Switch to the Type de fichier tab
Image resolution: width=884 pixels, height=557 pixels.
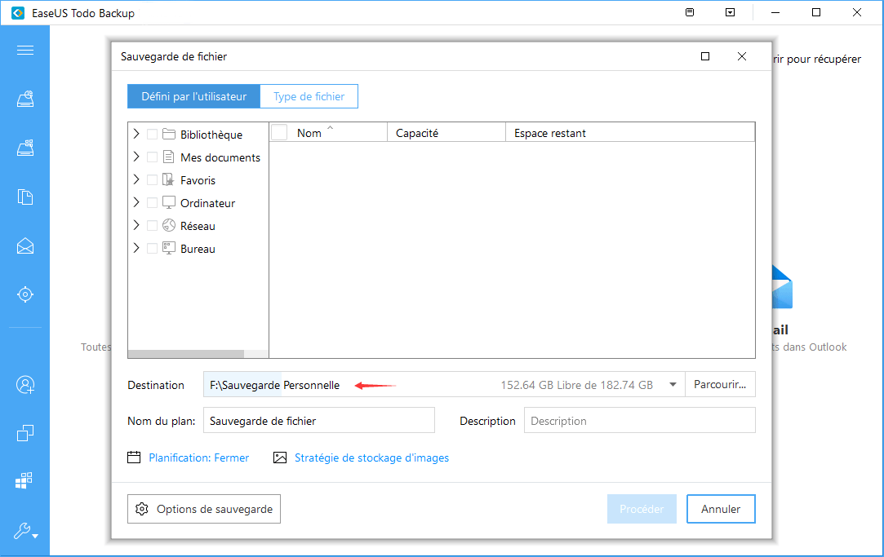click(x=309, y=95)
